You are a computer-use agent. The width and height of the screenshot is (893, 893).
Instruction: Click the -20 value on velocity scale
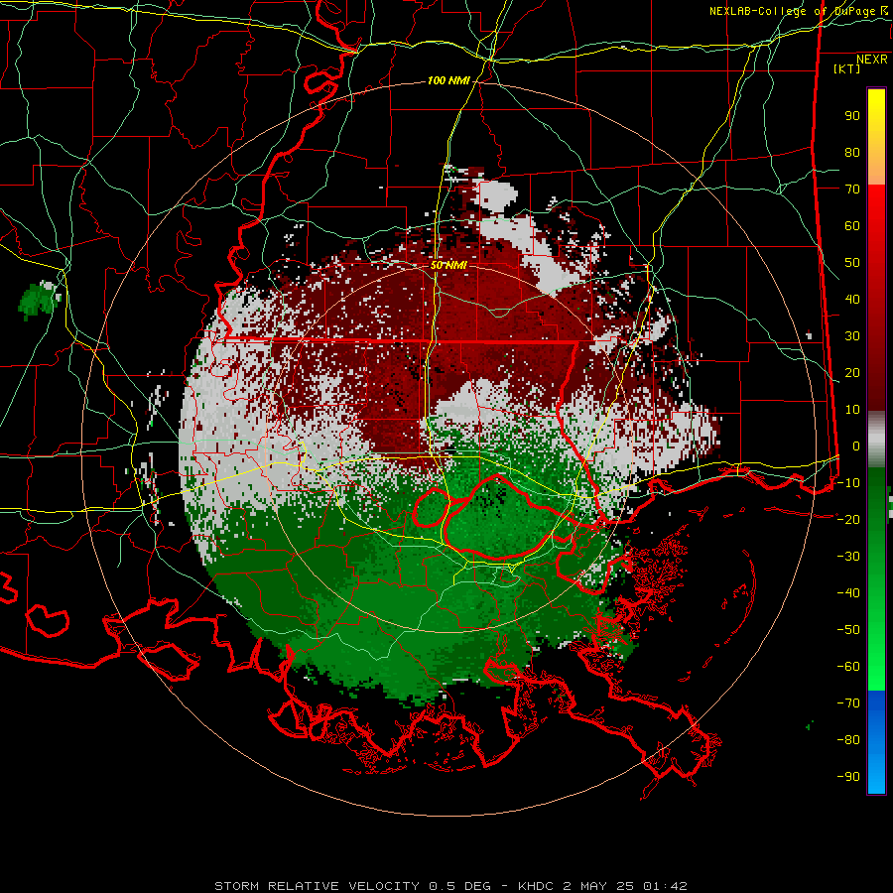point(848,520)
